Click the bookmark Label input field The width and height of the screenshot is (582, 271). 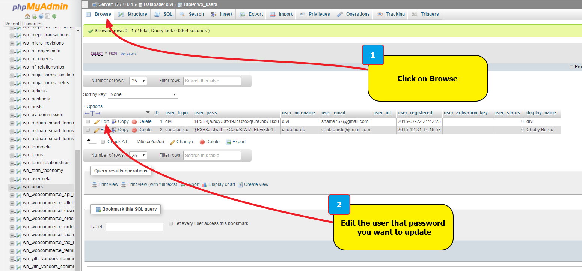134,227
